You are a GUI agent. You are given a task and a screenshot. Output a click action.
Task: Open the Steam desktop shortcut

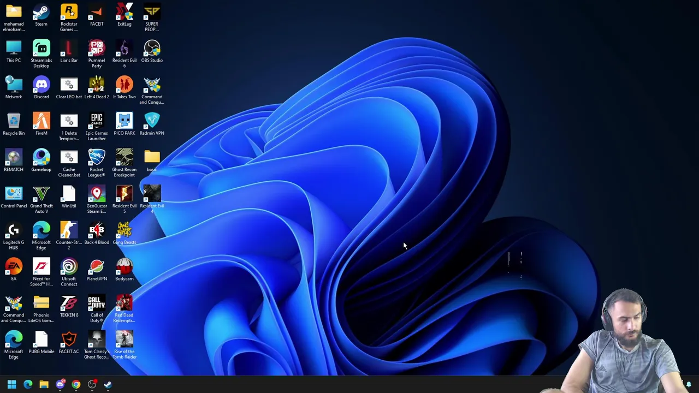(x=41, y=16)
